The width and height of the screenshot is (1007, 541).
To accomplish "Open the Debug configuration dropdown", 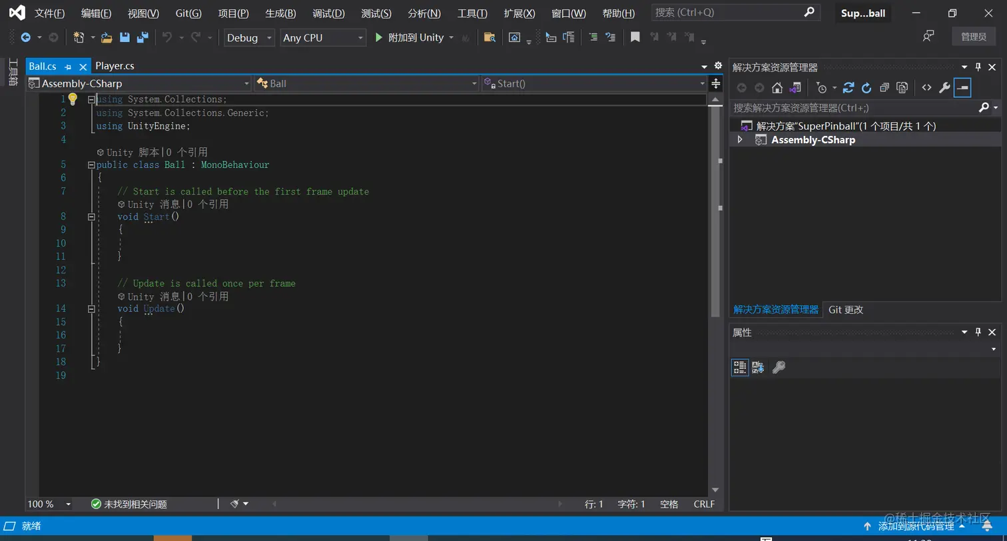I will 249,38.
